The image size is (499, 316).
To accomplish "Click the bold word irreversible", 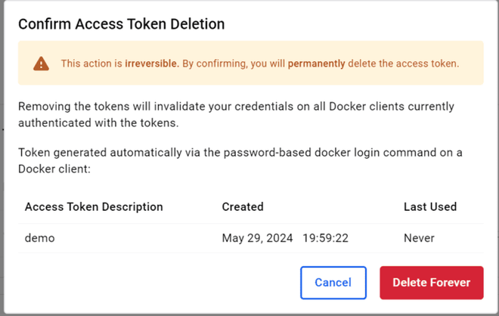I will pos(153,64).
